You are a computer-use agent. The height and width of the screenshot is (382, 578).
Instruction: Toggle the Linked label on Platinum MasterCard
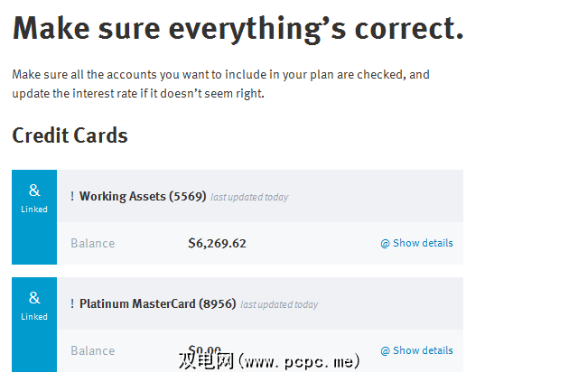[x=34, y=317]
